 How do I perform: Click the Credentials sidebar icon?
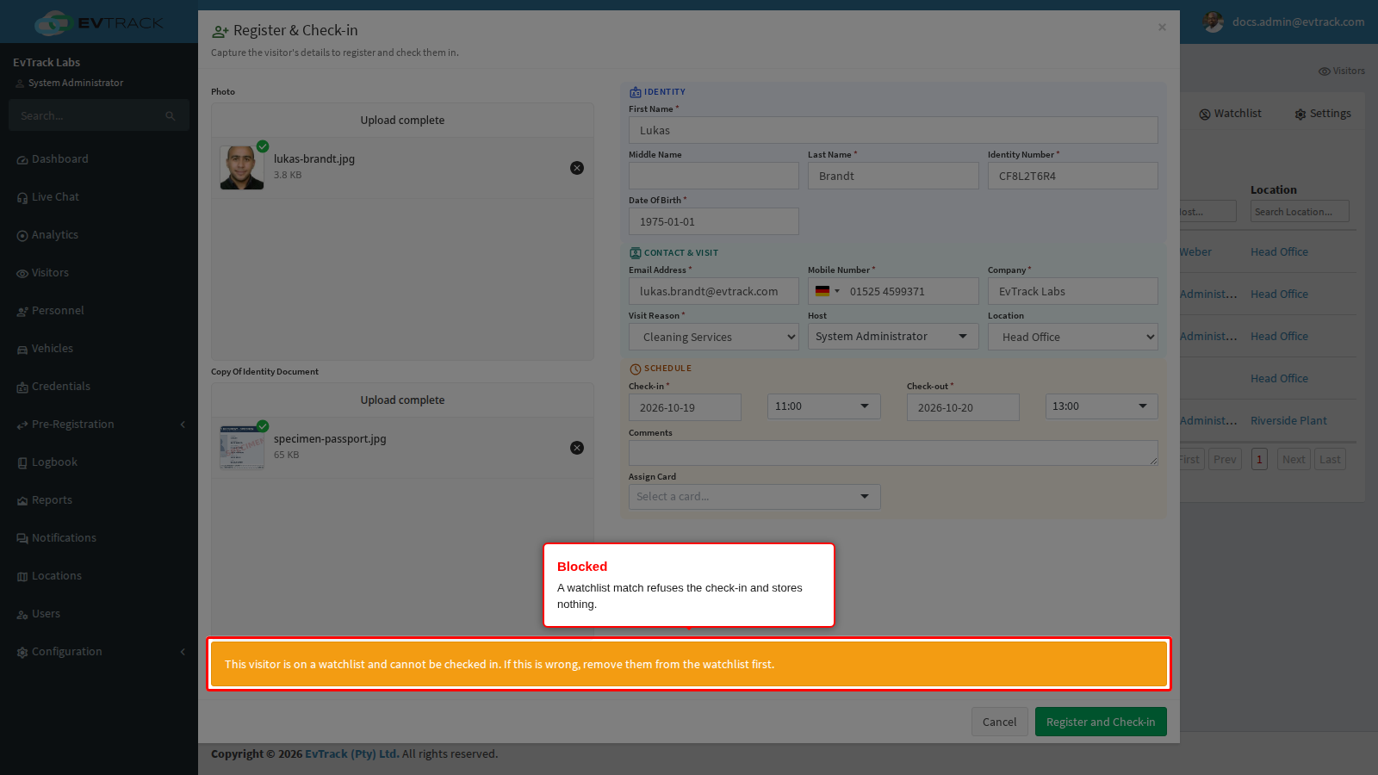tap(22, 387)
